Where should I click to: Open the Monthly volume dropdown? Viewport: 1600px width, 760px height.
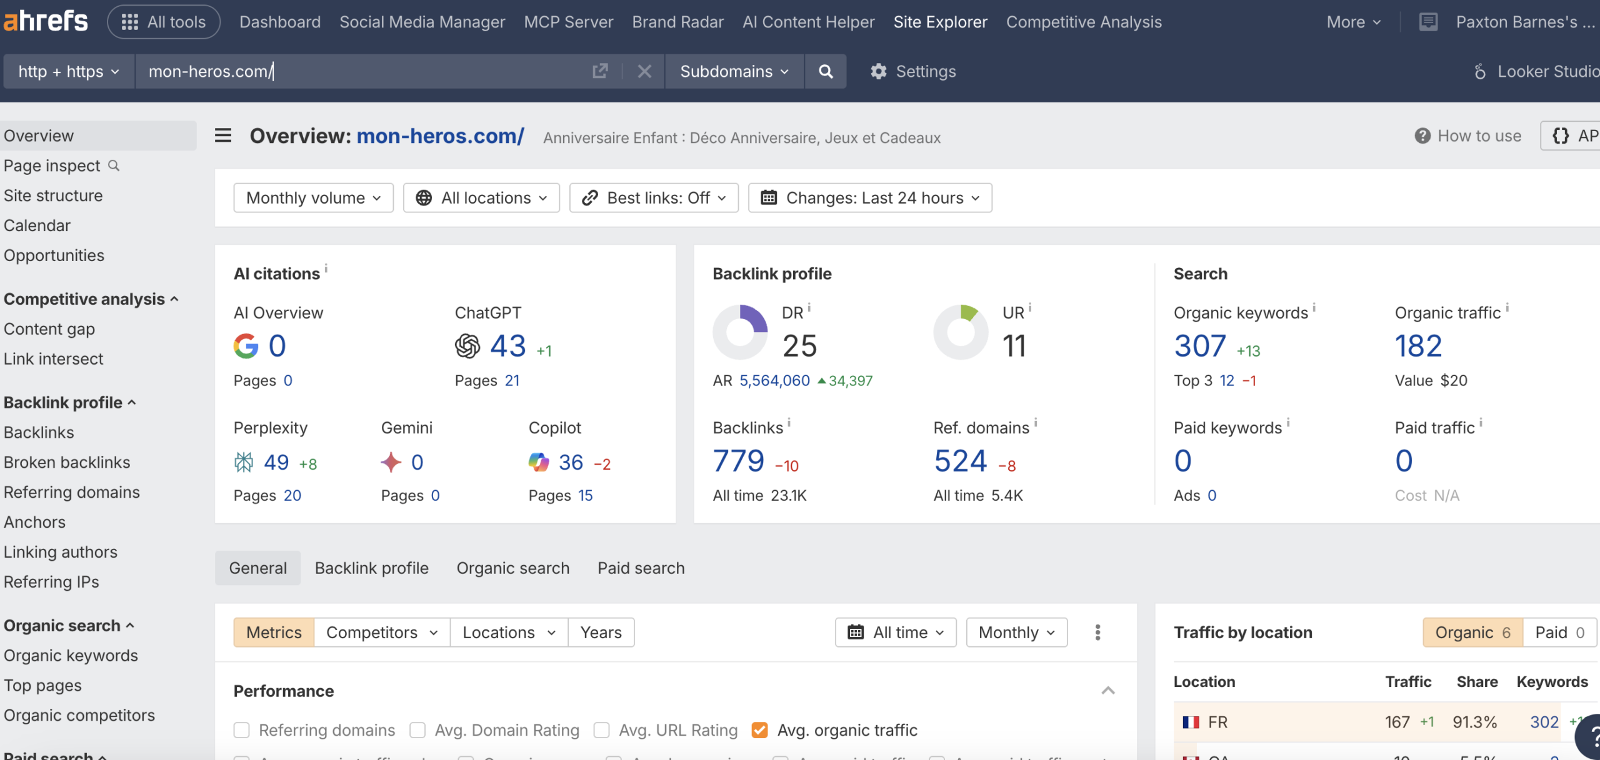[312, 197]
